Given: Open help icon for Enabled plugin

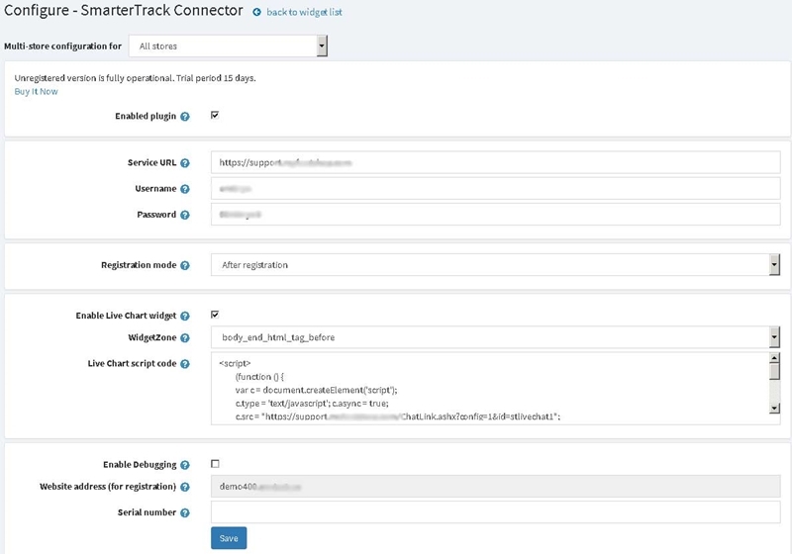Looking at the screenshot, I should pyautogui.click(x=185, y=117).
